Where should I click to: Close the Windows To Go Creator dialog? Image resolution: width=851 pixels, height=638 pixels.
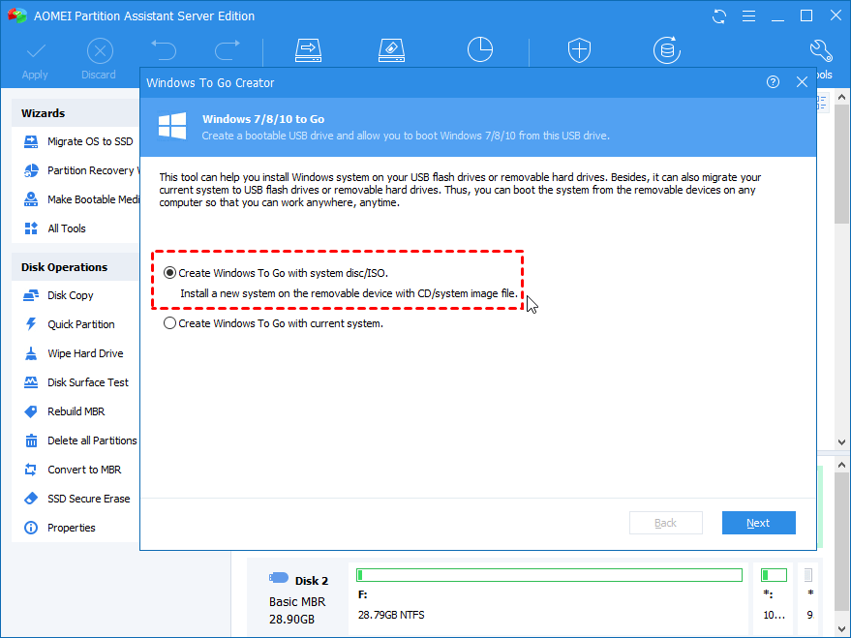pos(802,82)
